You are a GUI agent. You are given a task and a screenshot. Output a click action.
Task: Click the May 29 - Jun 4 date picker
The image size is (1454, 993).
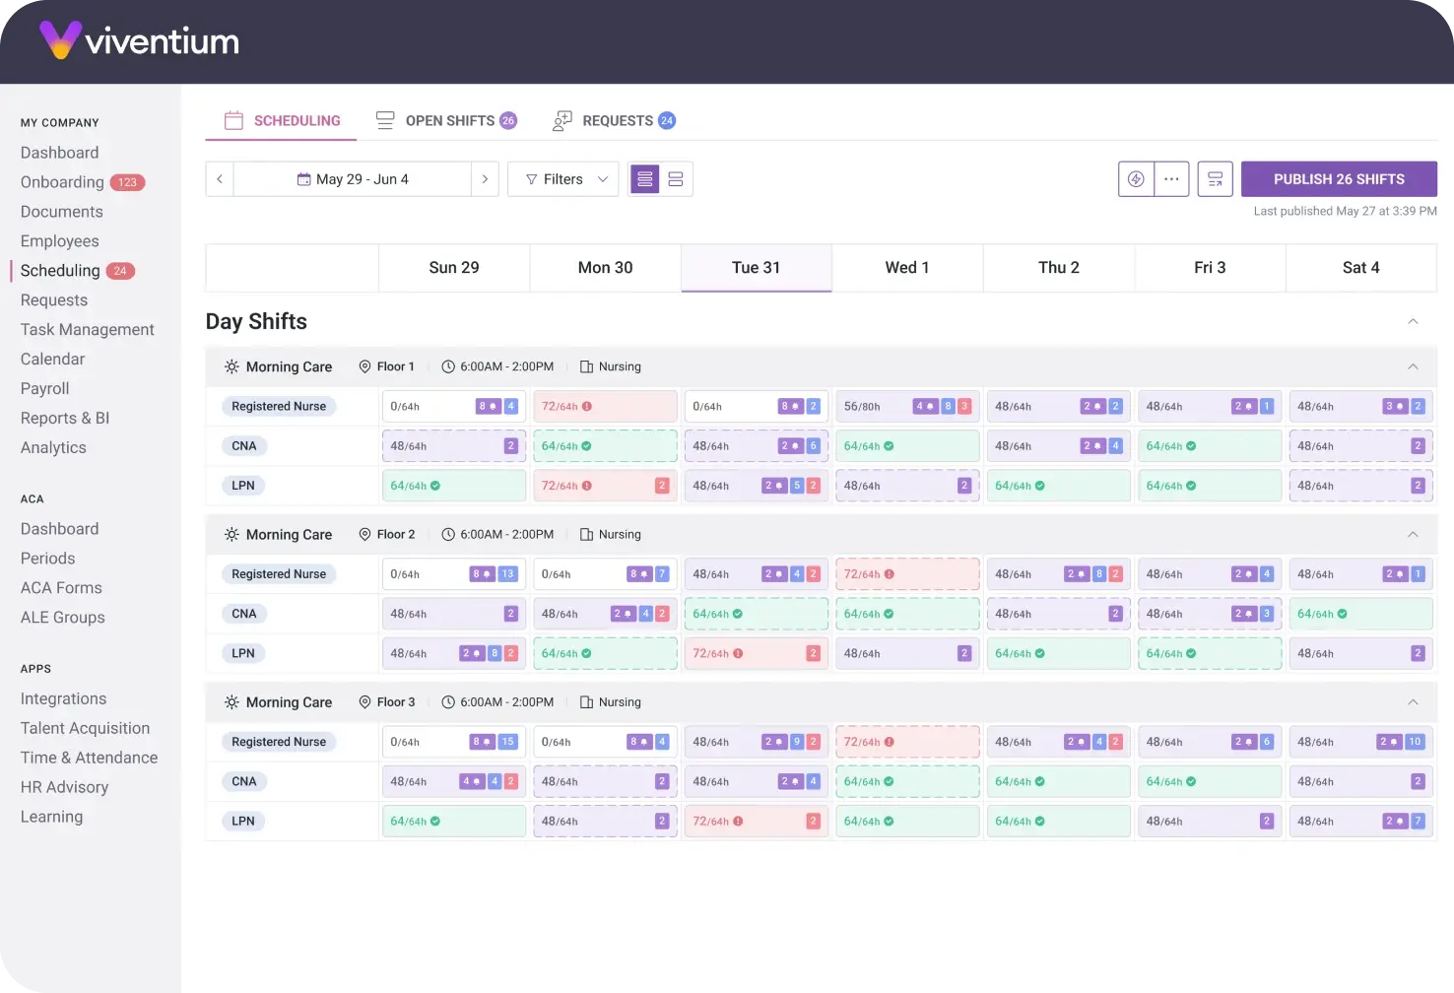pyautogui.click(x=352, y=179)
